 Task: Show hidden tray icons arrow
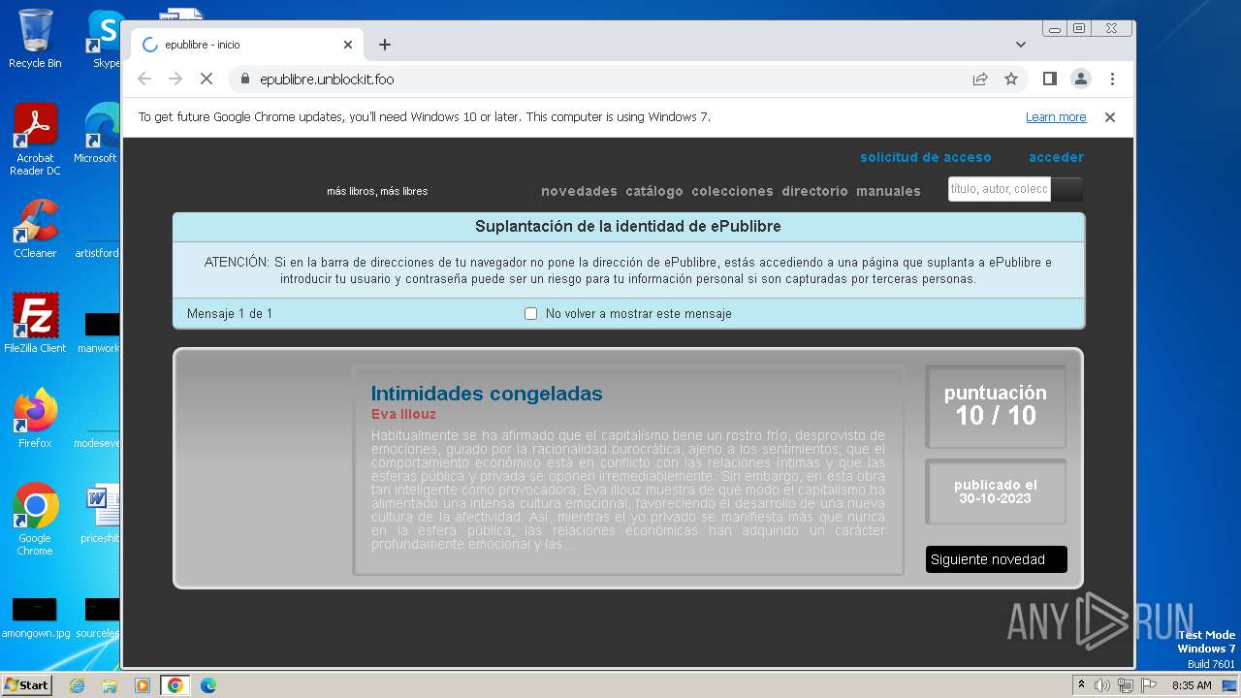click(1081, 685)
